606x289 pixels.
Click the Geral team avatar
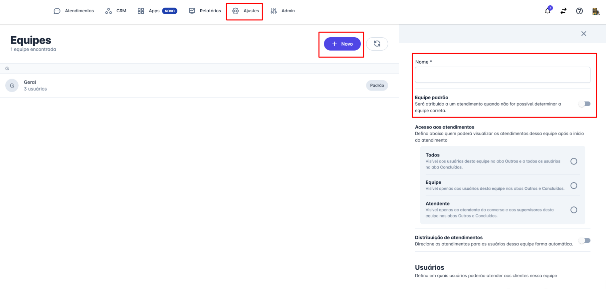coord(12,86)
